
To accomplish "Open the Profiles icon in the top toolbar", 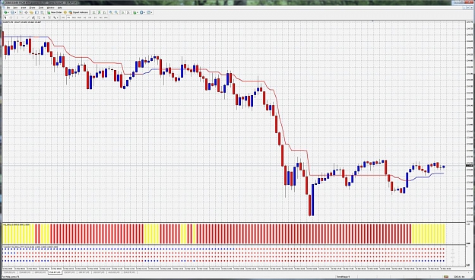I will click(x=12, y=12).
